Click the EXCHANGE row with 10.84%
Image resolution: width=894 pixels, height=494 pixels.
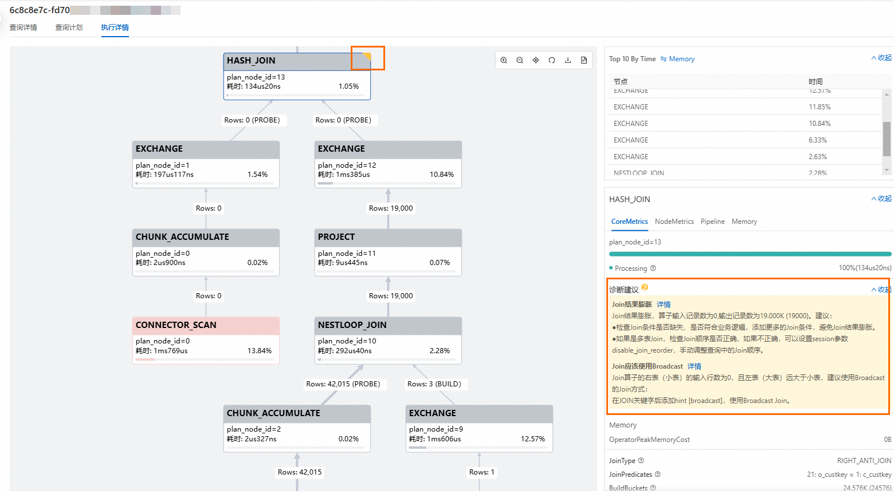tap(745, 124)
